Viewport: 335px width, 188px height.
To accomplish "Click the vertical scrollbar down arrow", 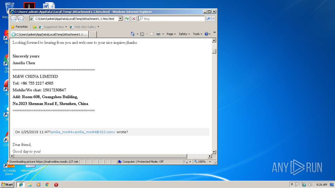I will point(214,152).
